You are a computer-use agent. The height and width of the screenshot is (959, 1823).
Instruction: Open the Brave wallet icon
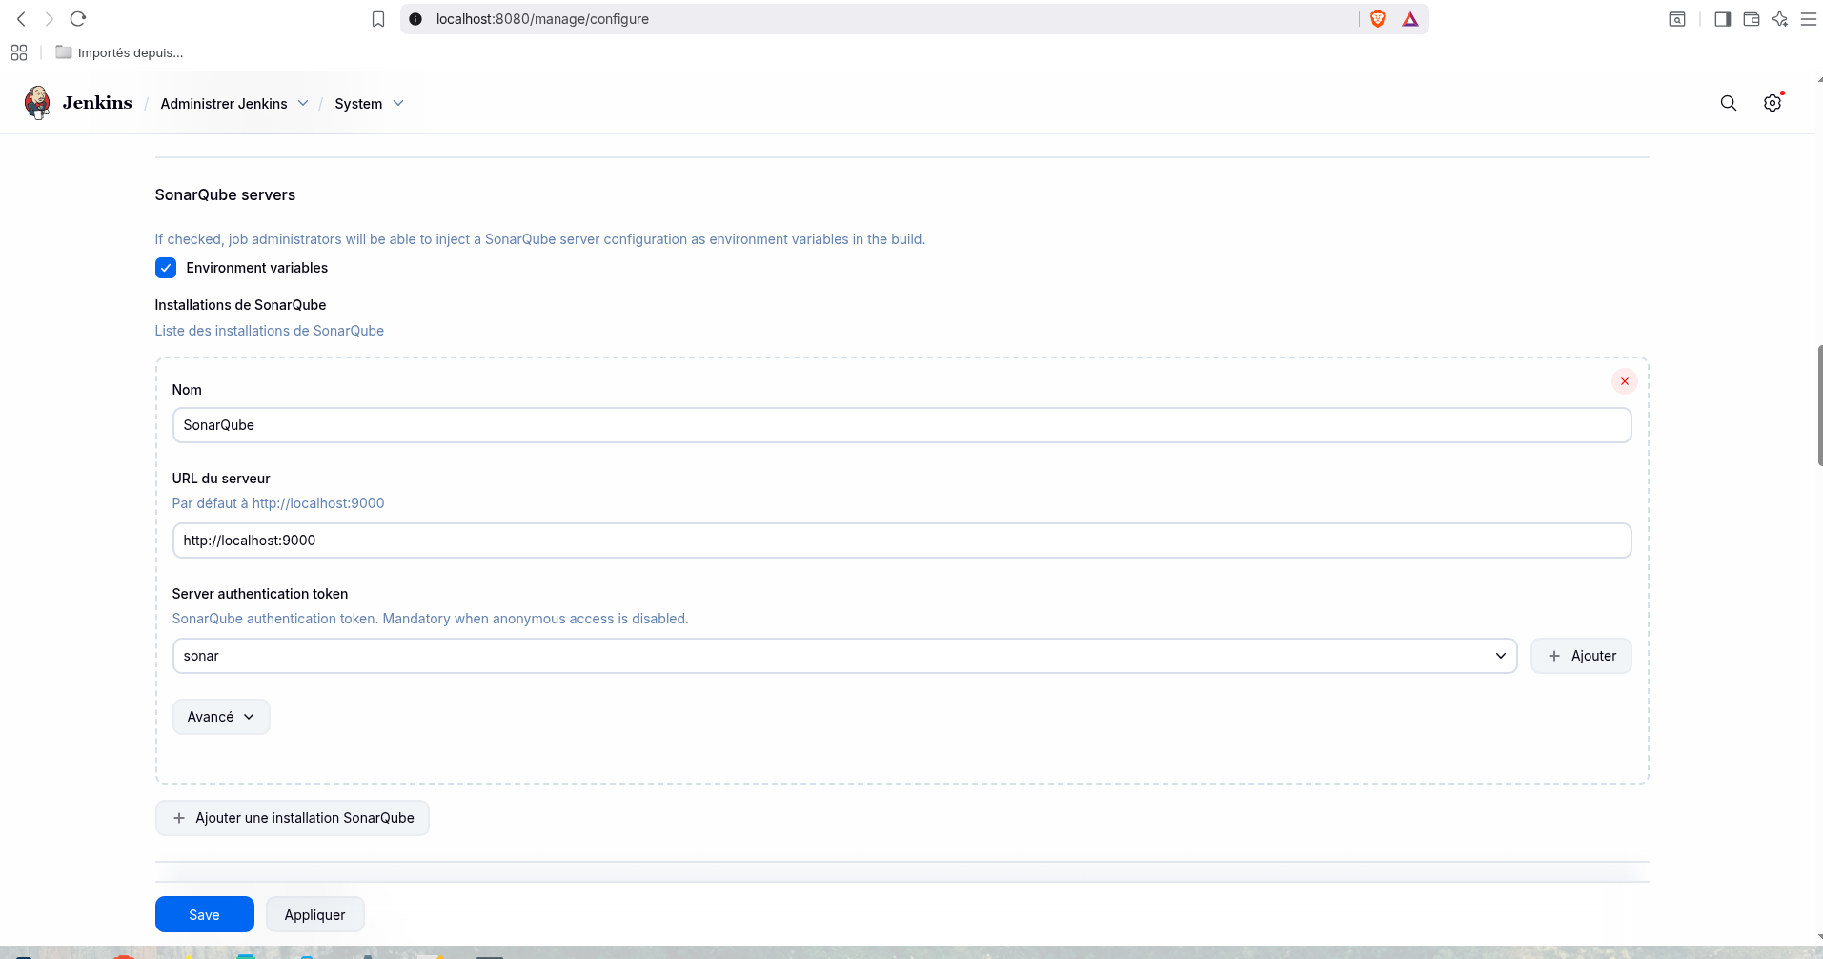click(x=1751, y=19)
